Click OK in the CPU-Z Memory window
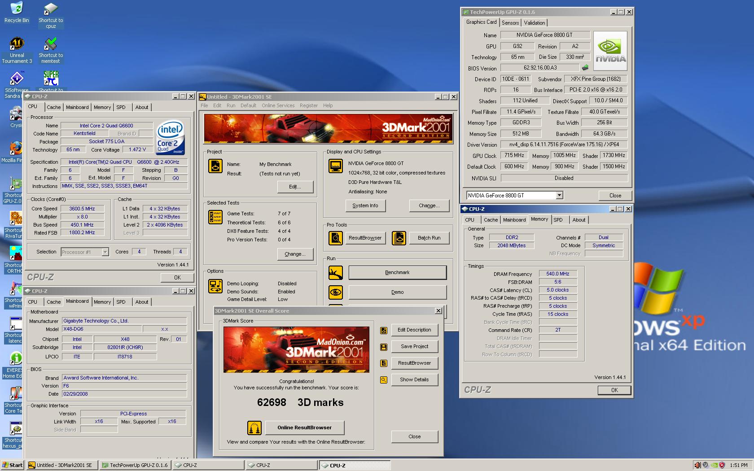 tap(614, 390)
